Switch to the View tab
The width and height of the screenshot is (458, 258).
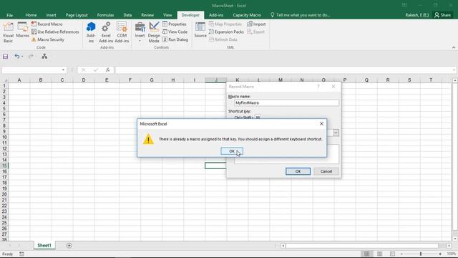pyautogui.click(x=167, y=15)
